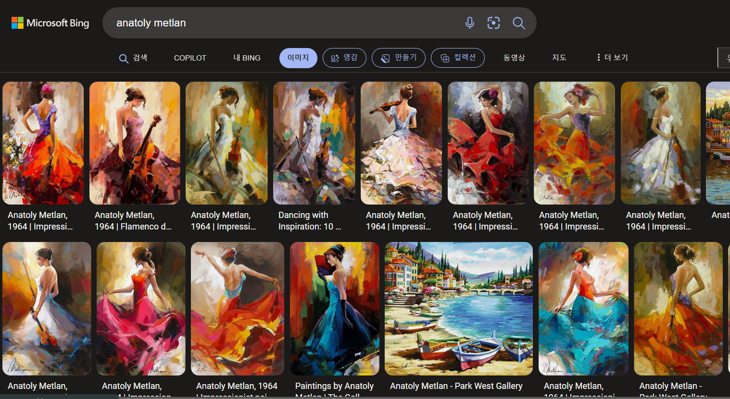
Task: Open cello player in pink dress thumbnail
Action: point(135,143)
